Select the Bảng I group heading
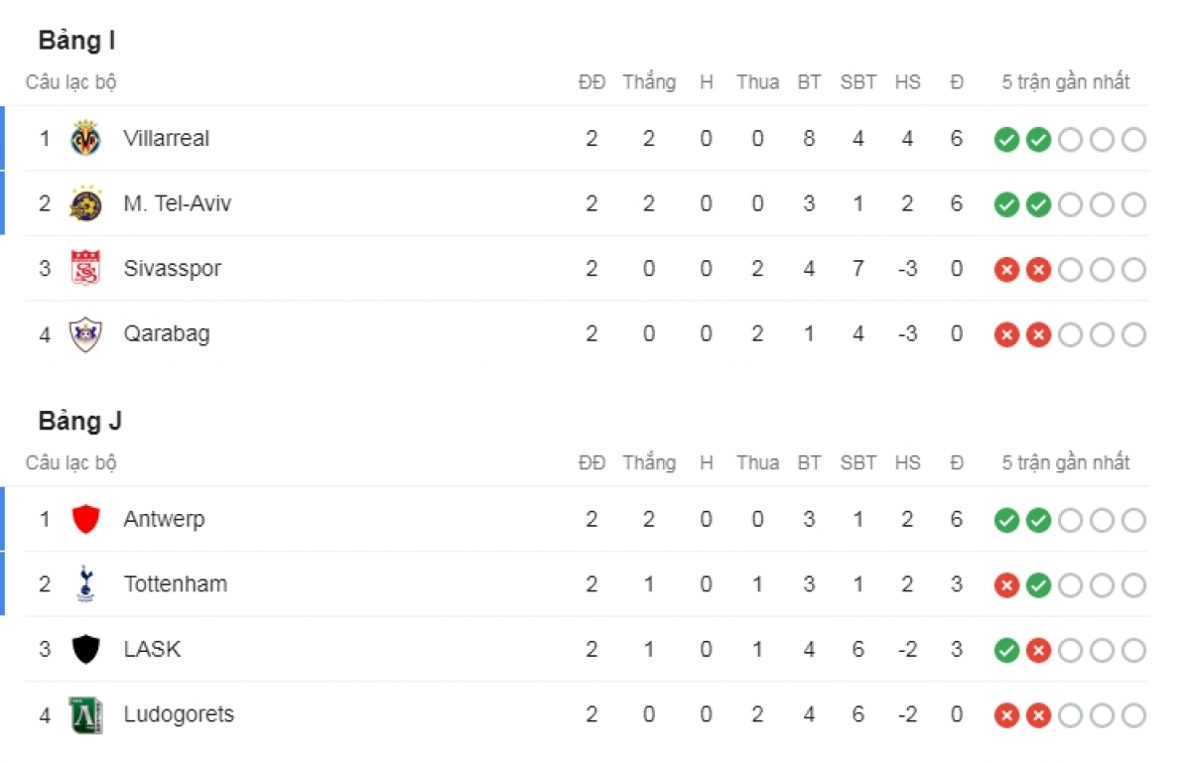1191x763 pixels. click(x=77, y=42)
